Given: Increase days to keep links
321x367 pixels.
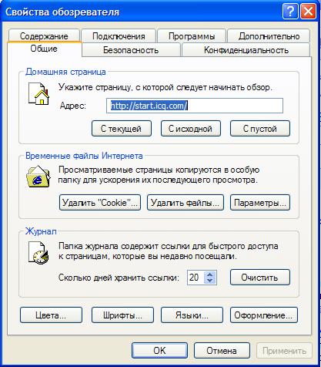Looking at the screenshot, I should (x=210, y=274).
